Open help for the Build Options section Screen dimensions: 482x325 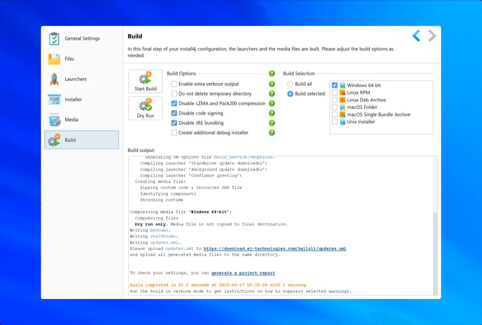tap(272, 73)
